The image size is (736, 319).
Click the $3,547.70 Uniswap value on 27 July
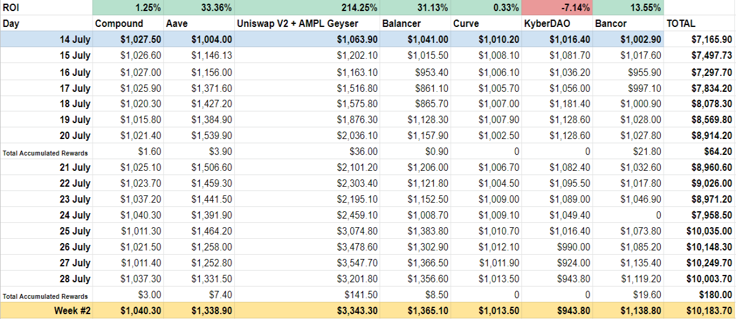[x=307, y=263]
